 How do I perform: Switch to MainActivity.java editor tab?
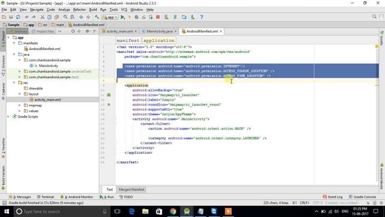point(159,31)
